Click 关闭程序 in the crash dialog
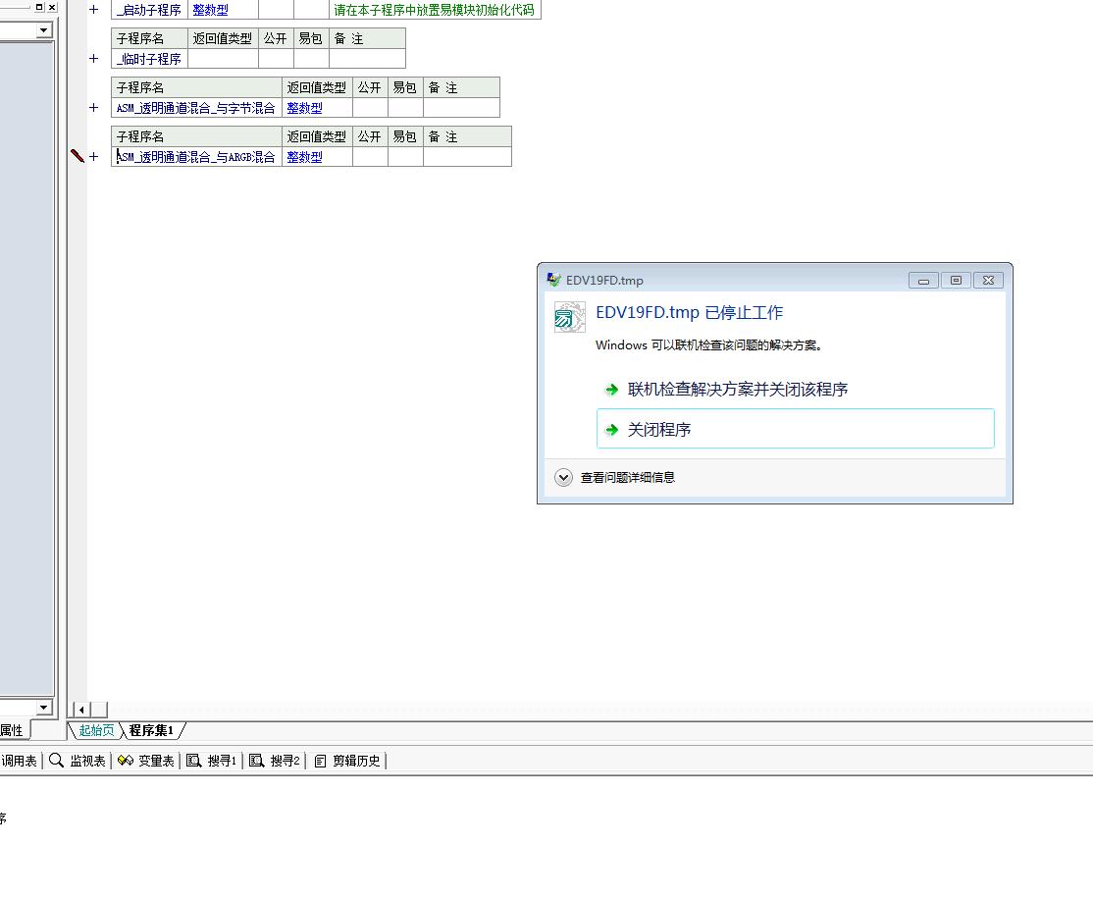The width and height of the screenshot is (1093, 898). tap(796, 429)
